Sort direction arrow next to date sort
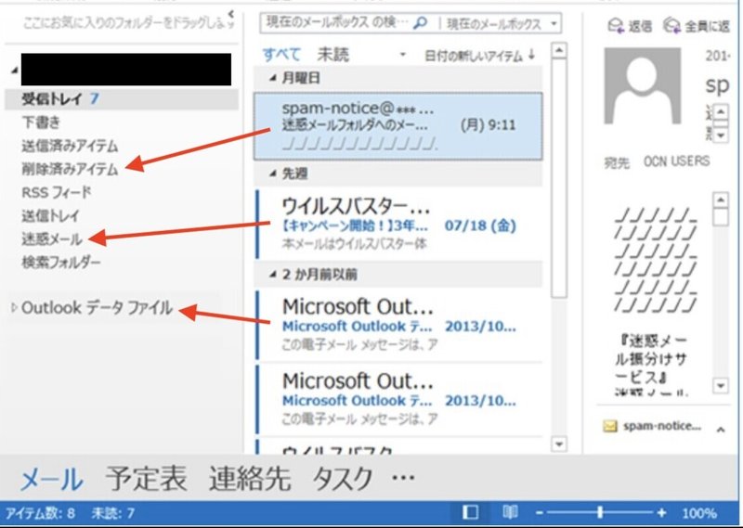Screen dimensions: 743x528 [x=531, y=55]
